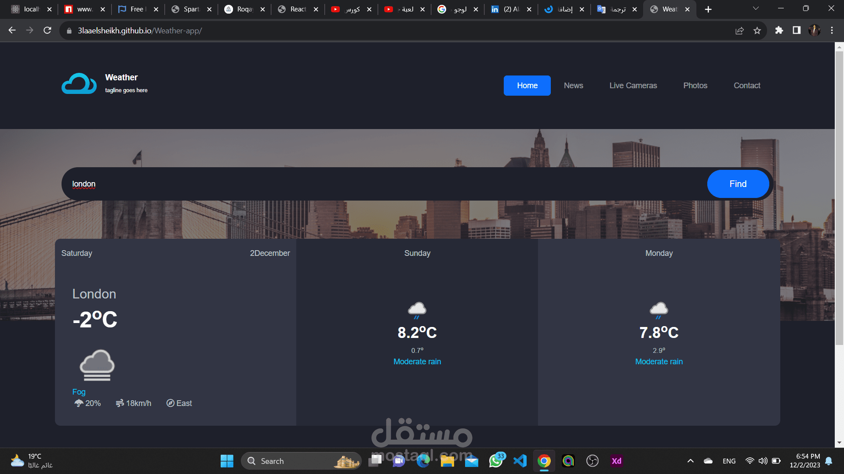Launch Visual Studio Code from the taskbar
This screenshot has height=474, width=844.
point(520,461)
